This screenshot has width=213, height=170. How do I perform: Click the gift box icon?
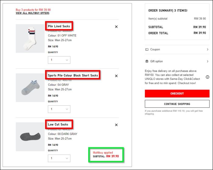147,61
